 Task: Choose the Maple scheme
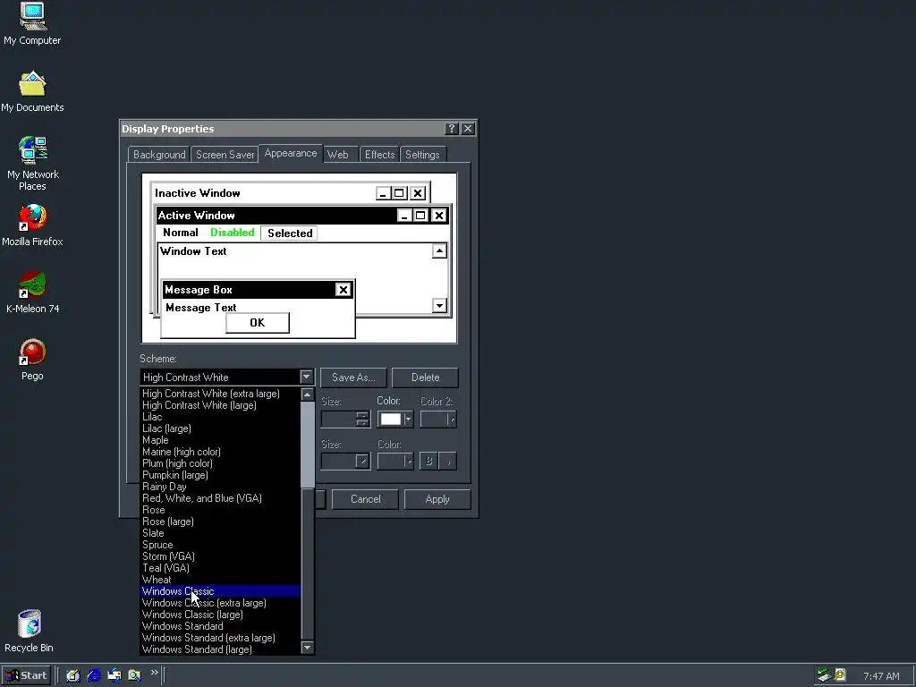tap(220, 440)
